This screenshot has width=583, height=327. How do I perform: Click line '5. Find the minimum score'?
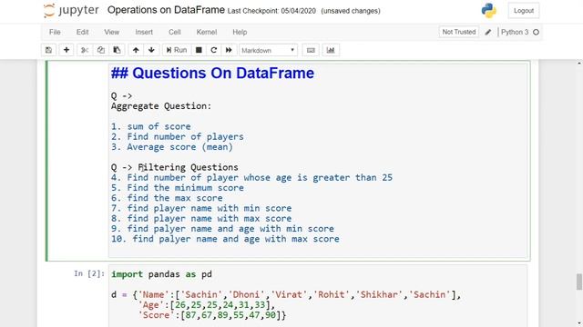(x=178, y=188)
